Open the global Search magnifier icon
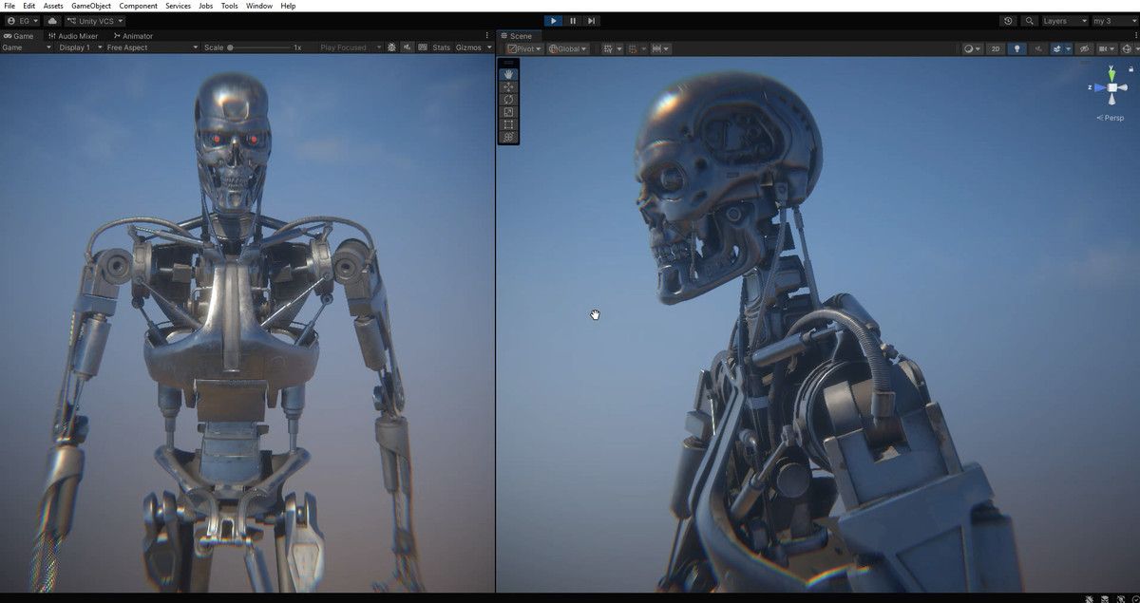This screenshot has width=1140, height=603. (1029, 21)
